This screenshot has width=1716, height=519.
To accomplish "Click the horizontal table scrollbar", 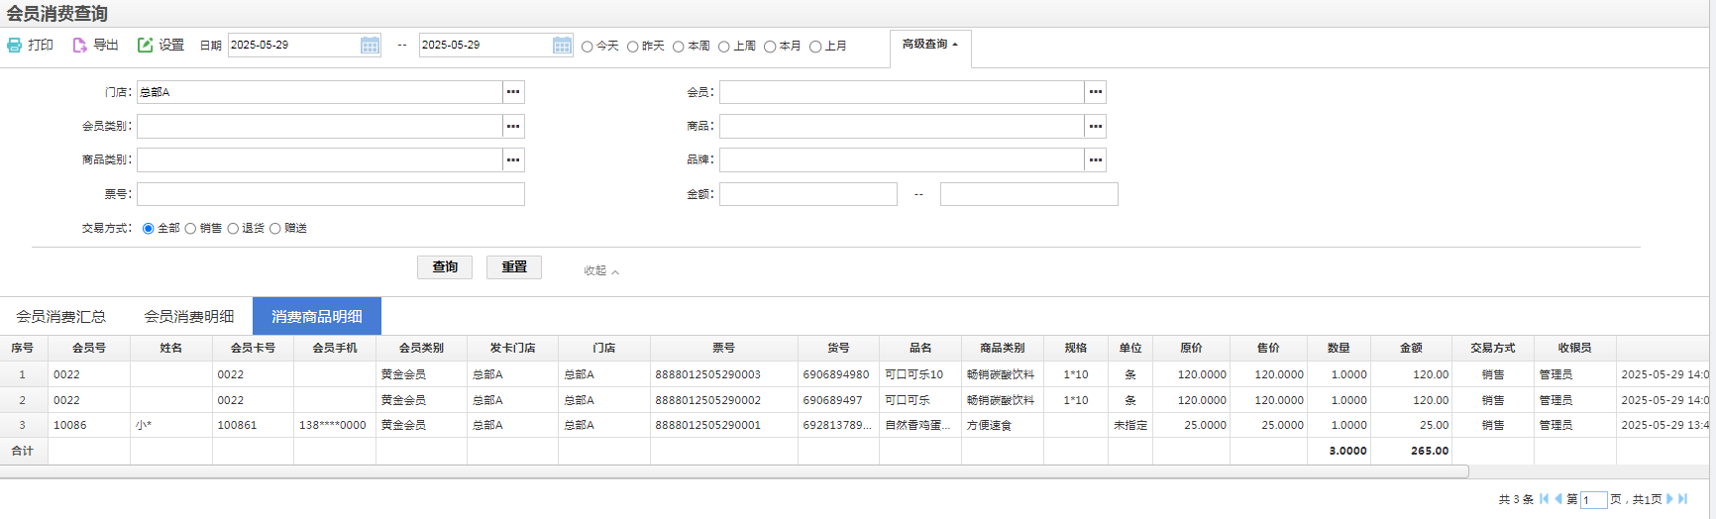I will [x=734, y=472].
